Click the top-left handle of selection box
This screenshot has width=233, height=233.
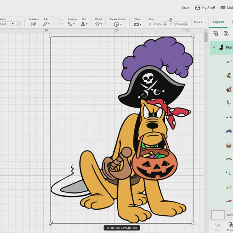[50, 36]
